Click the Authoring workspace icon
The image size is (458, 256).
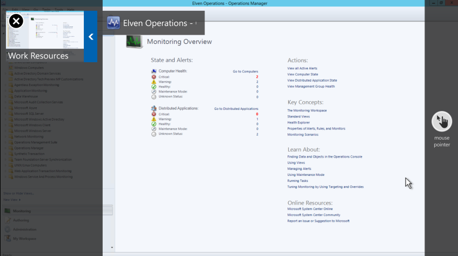pos(8,220)
